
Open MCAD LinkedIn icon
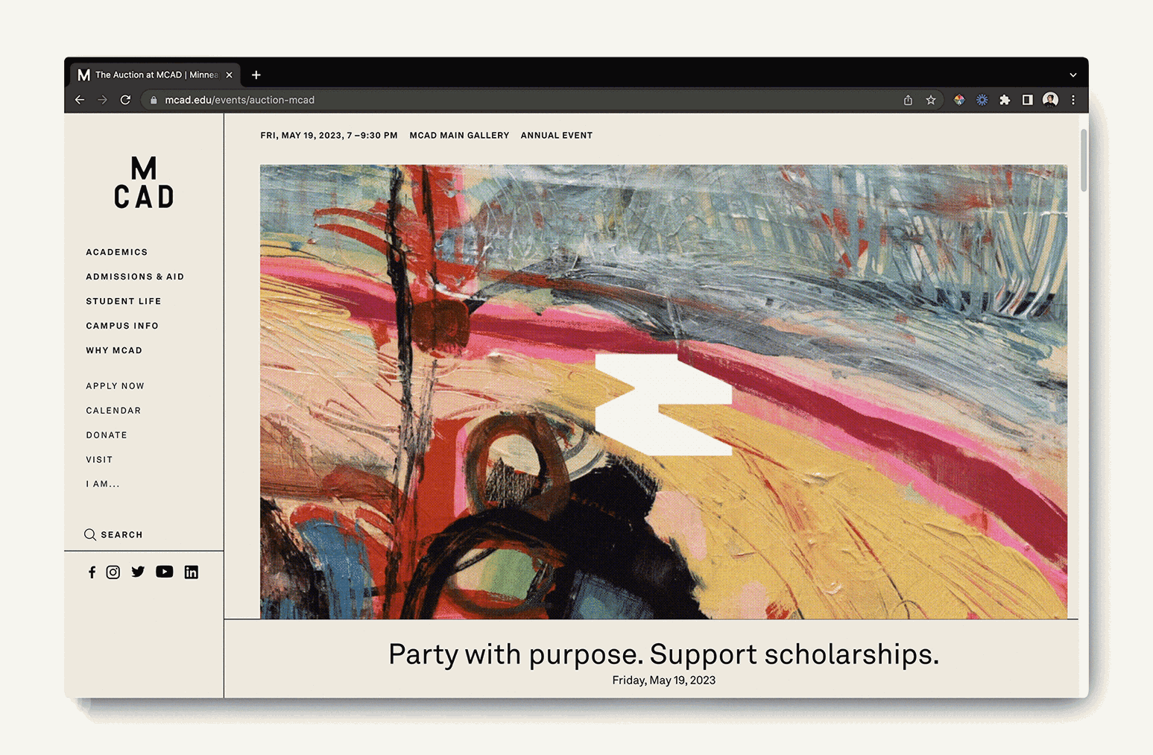pyautogui.click(x=192, y=572)
